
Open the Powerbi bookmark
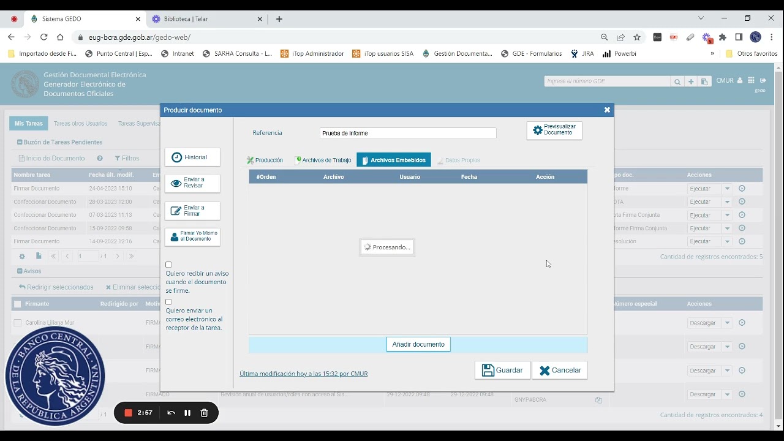(x=619, y=53)
